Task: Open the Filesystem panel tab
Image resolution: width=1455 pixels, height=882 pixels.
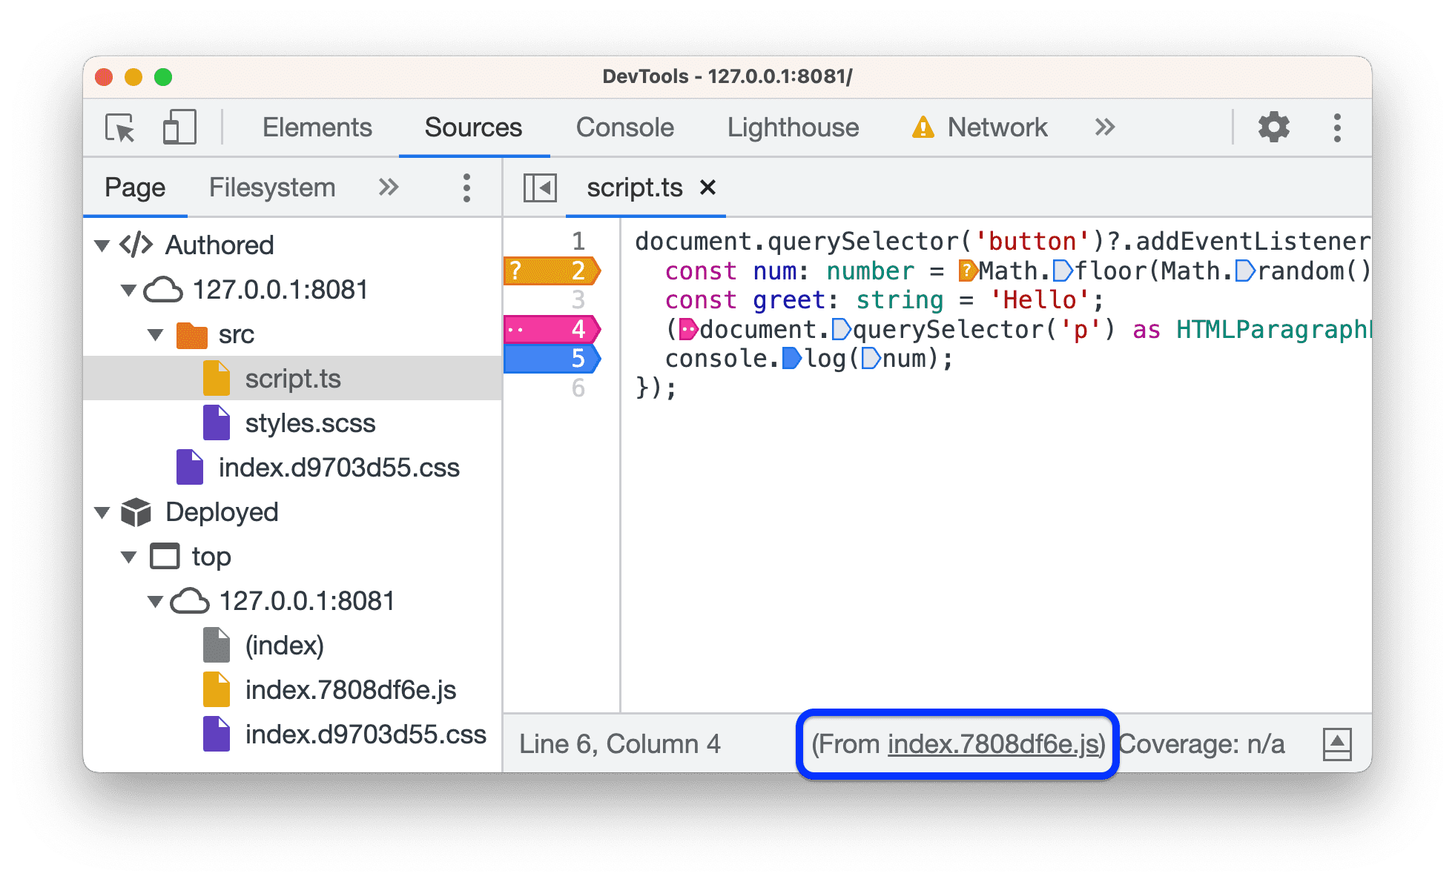Action: (243, 186)
